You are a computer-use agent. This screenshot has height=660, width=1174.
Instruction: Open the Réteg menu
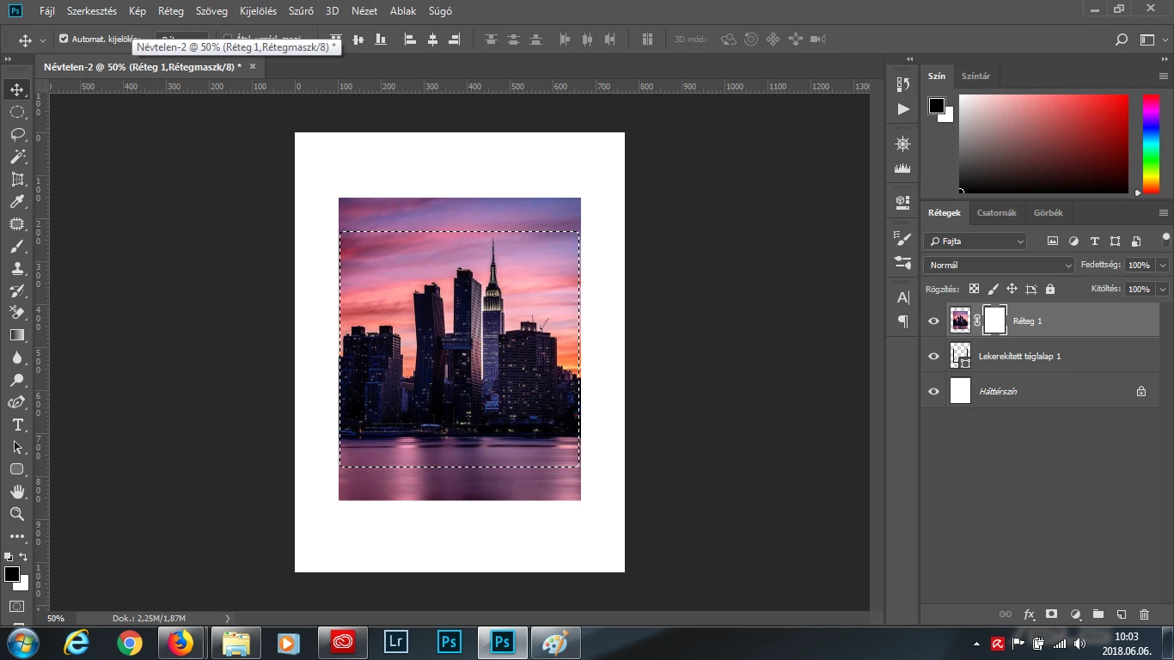pos(171,11)
